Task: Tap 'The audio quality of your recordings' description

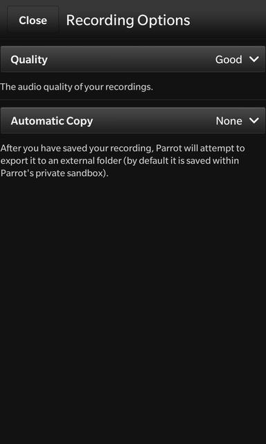Action: pos(77,87)
